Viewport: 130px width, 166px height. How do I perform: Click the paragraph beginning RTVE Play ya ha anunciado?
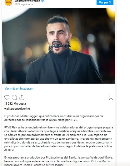(59, 139)
